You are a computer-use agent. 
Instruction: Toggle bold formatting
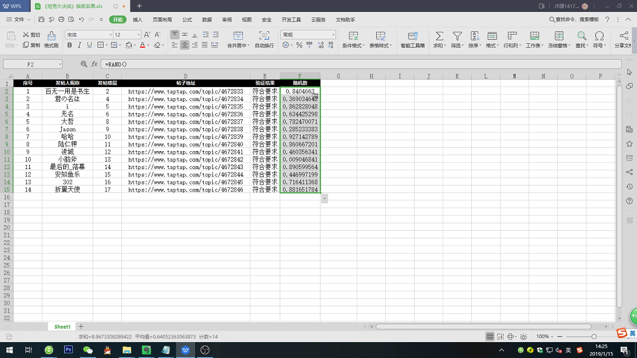click(x=69, y=45)
